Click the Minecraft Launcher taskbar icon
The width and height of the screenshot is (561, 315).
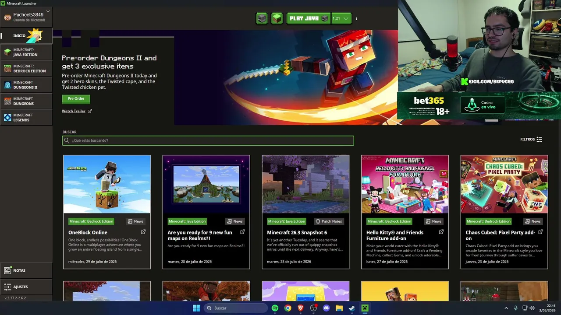(365, 308)
